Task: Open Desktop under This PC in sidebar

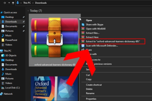Action: tap(9, 60)
